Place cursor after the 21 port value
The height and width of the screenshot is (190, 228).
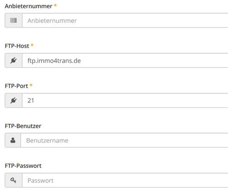(x=34, y=100)
